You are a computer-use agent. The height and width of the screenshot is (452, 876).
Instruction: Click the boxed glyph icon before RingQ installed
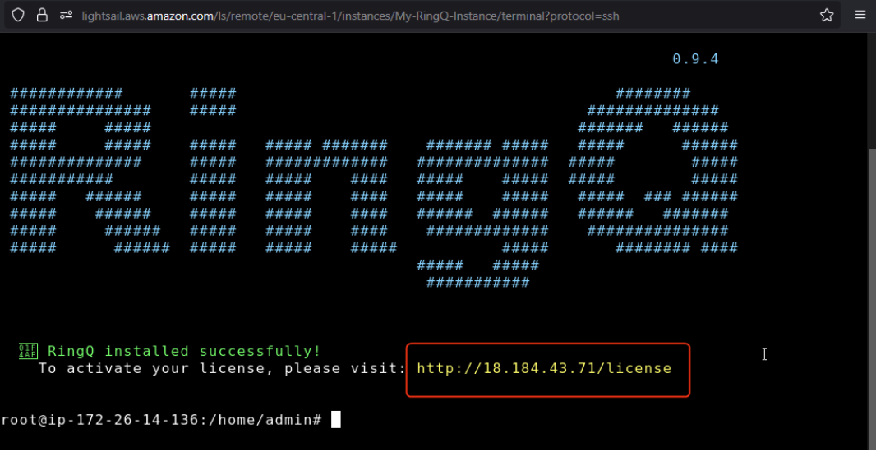27,351
